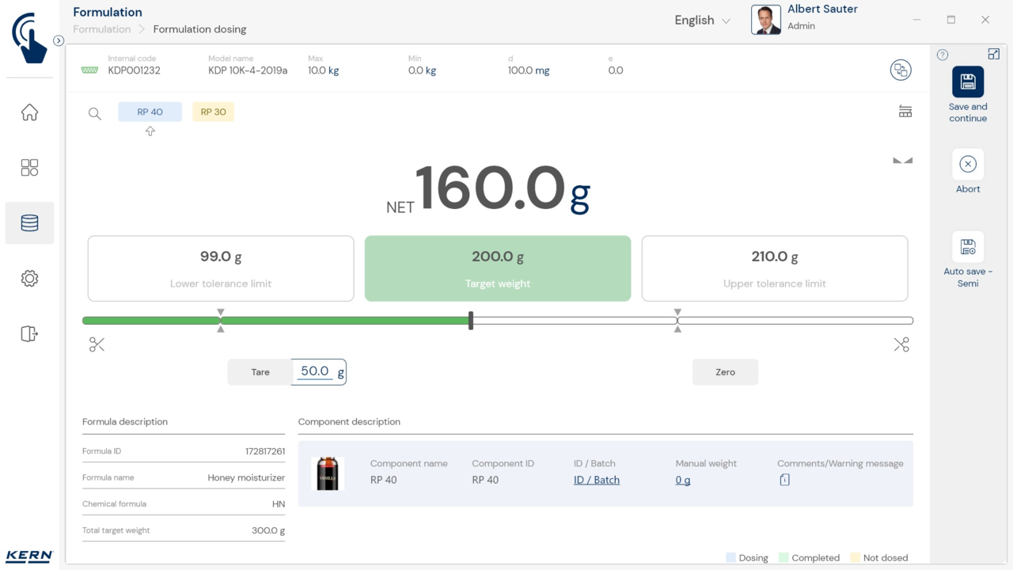
Task: Open the apps grid in sidebar
Action: coord(29,168)
